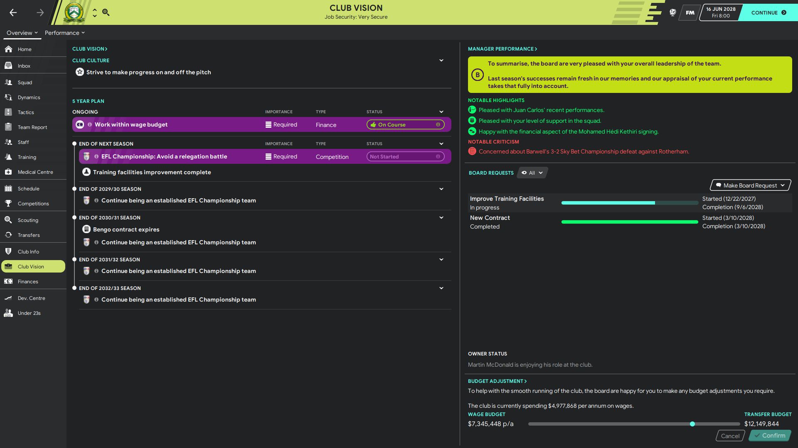Open the Home sidebar item

pos(33,49)
